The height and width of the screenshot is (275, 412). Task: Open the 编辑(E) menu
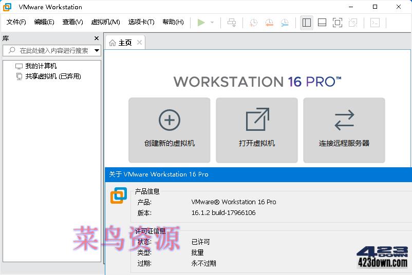[44, 22]
